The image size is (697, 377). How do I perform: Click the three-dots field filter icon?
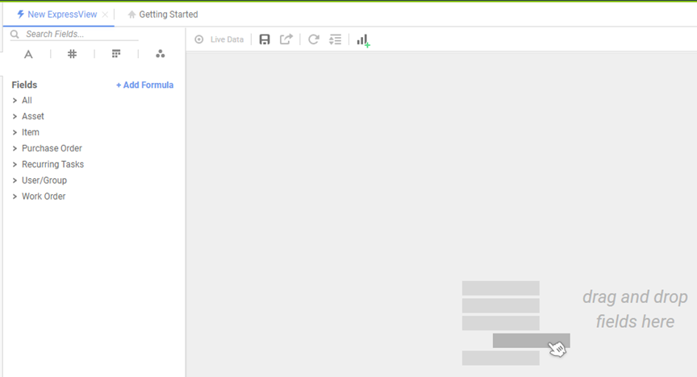pyautogui.click(x=160, y=54)
